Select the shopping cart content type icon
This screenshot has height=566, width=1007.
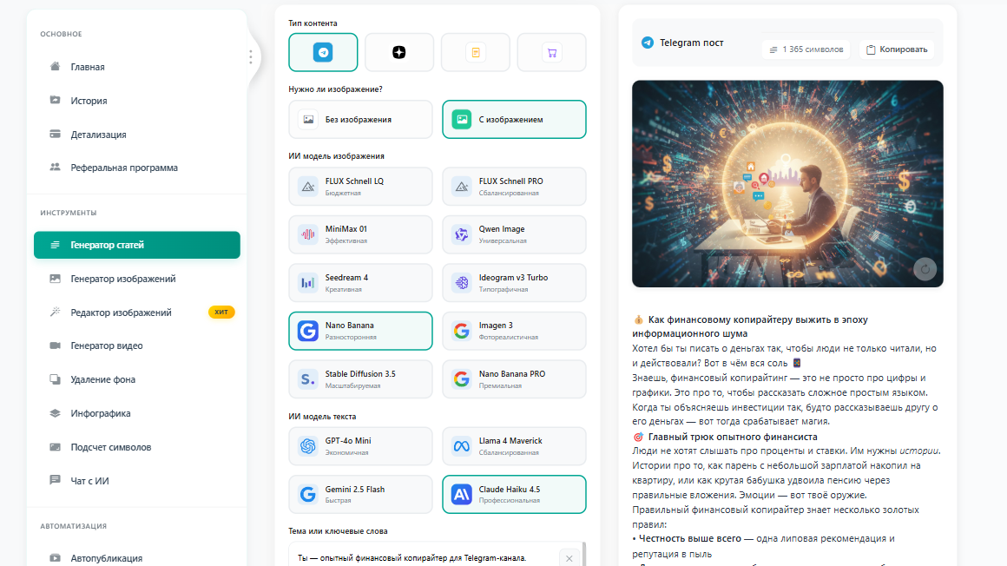pos(550,52)
